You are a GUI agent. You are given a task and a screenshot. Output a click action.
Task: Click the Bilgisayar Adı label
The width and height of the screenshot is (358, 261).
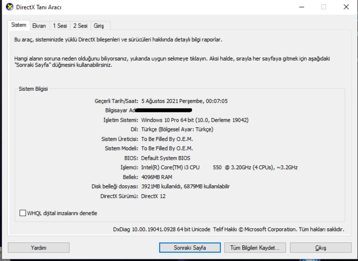point(120,111)
